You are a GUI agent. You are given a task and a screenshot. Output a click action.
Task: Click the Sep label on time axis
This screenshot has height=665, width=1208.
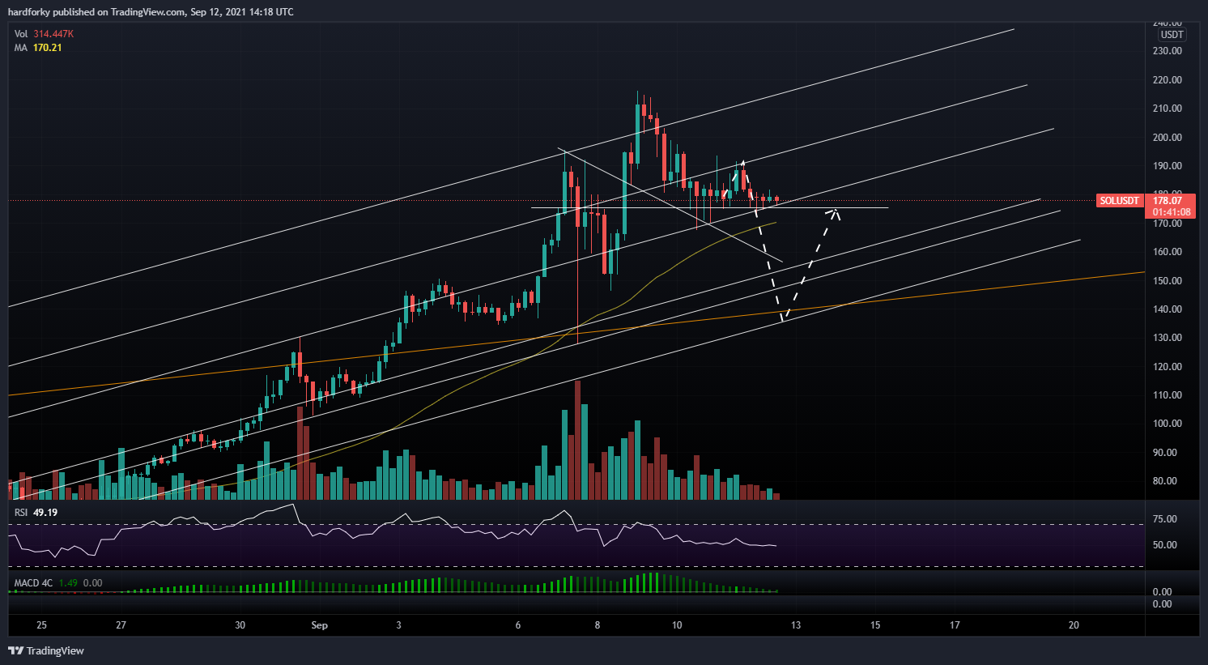[319, 625]
